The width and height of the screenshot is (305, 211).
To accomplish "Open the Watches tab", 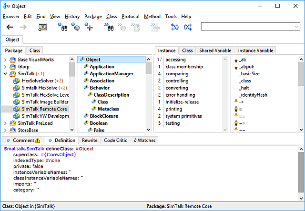I will coord(144,141).
